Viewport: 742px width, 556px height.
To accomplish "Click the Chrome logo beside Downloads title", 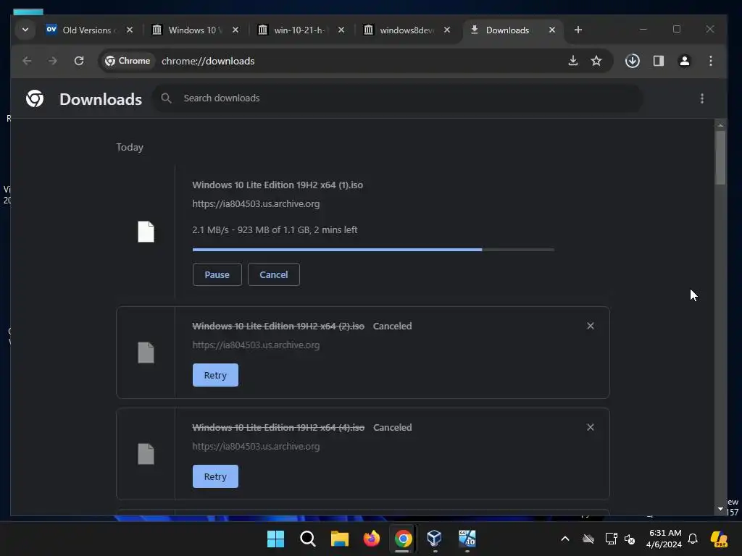I will point(35,98).
